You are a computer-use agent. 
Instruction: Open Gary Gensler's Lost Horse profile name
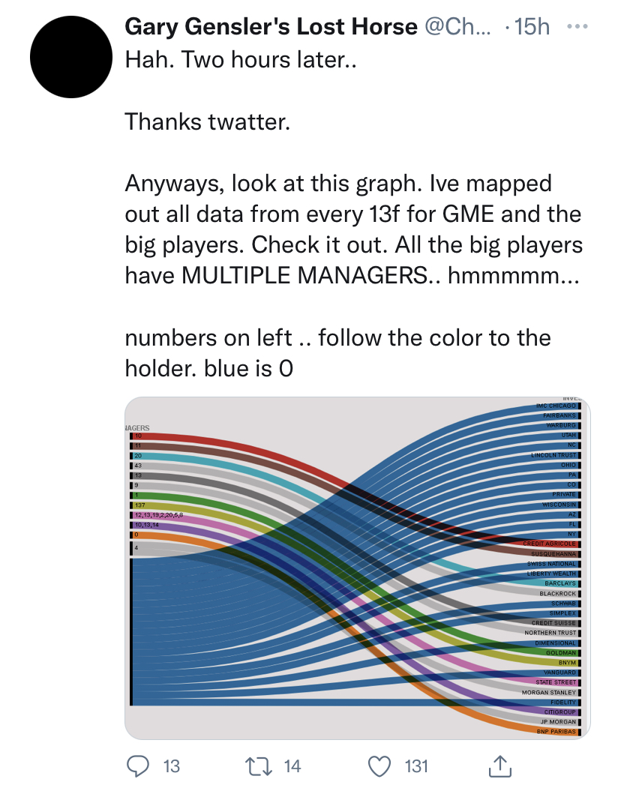271,27
